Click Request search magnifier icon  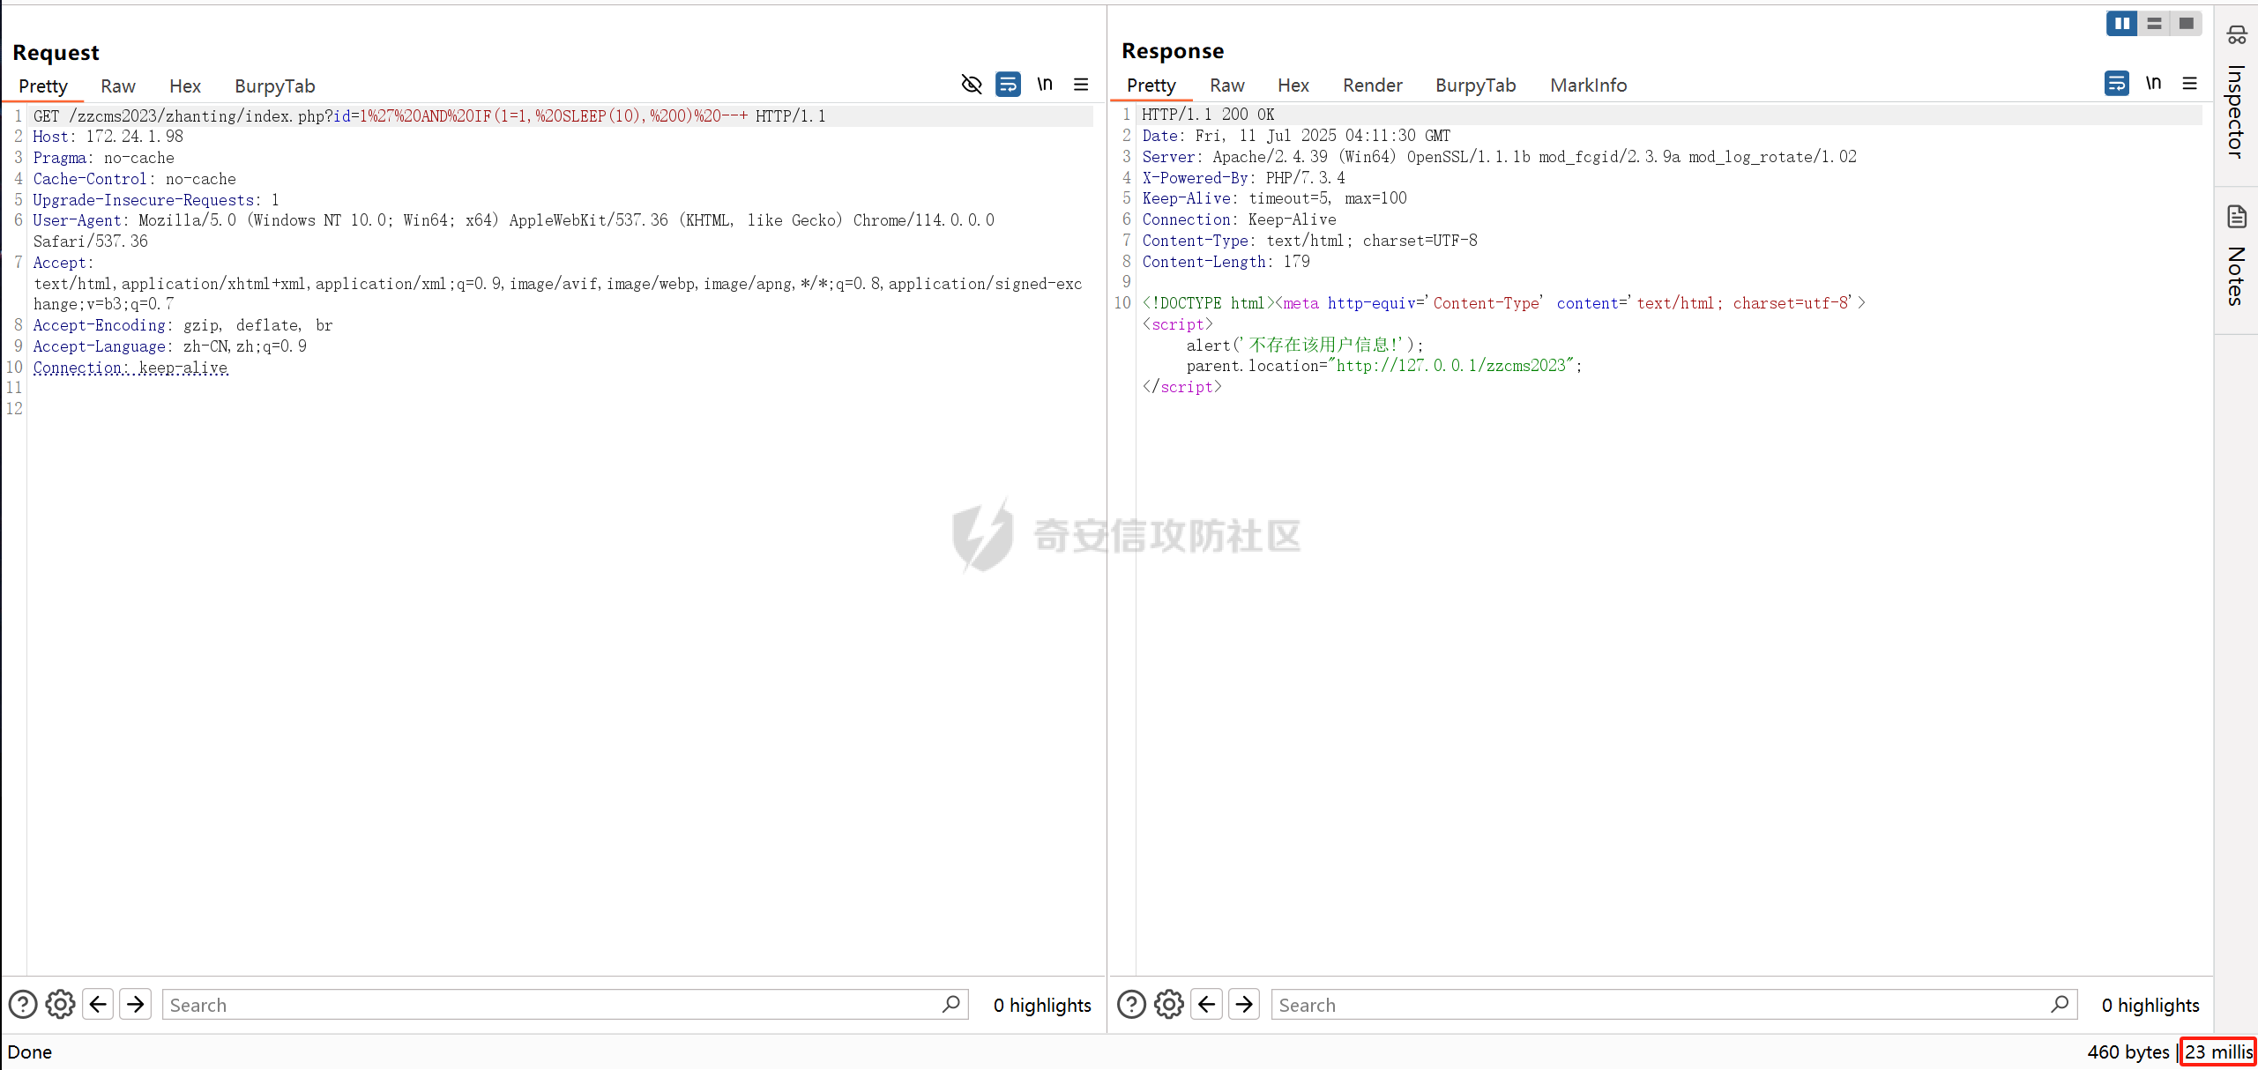pyautogui.click(x=951, y=1004)
